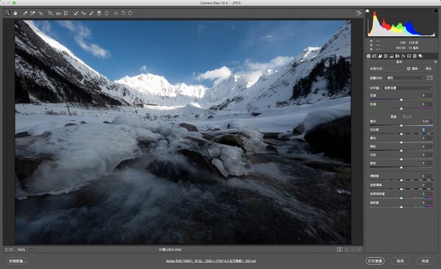Click the Tint slider handle
The height and width of the screenshot is (269, 441).
[x=401, y=109]
